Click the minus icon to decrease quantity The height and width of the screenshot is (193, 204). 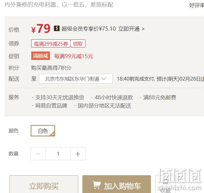coord(38,154)
